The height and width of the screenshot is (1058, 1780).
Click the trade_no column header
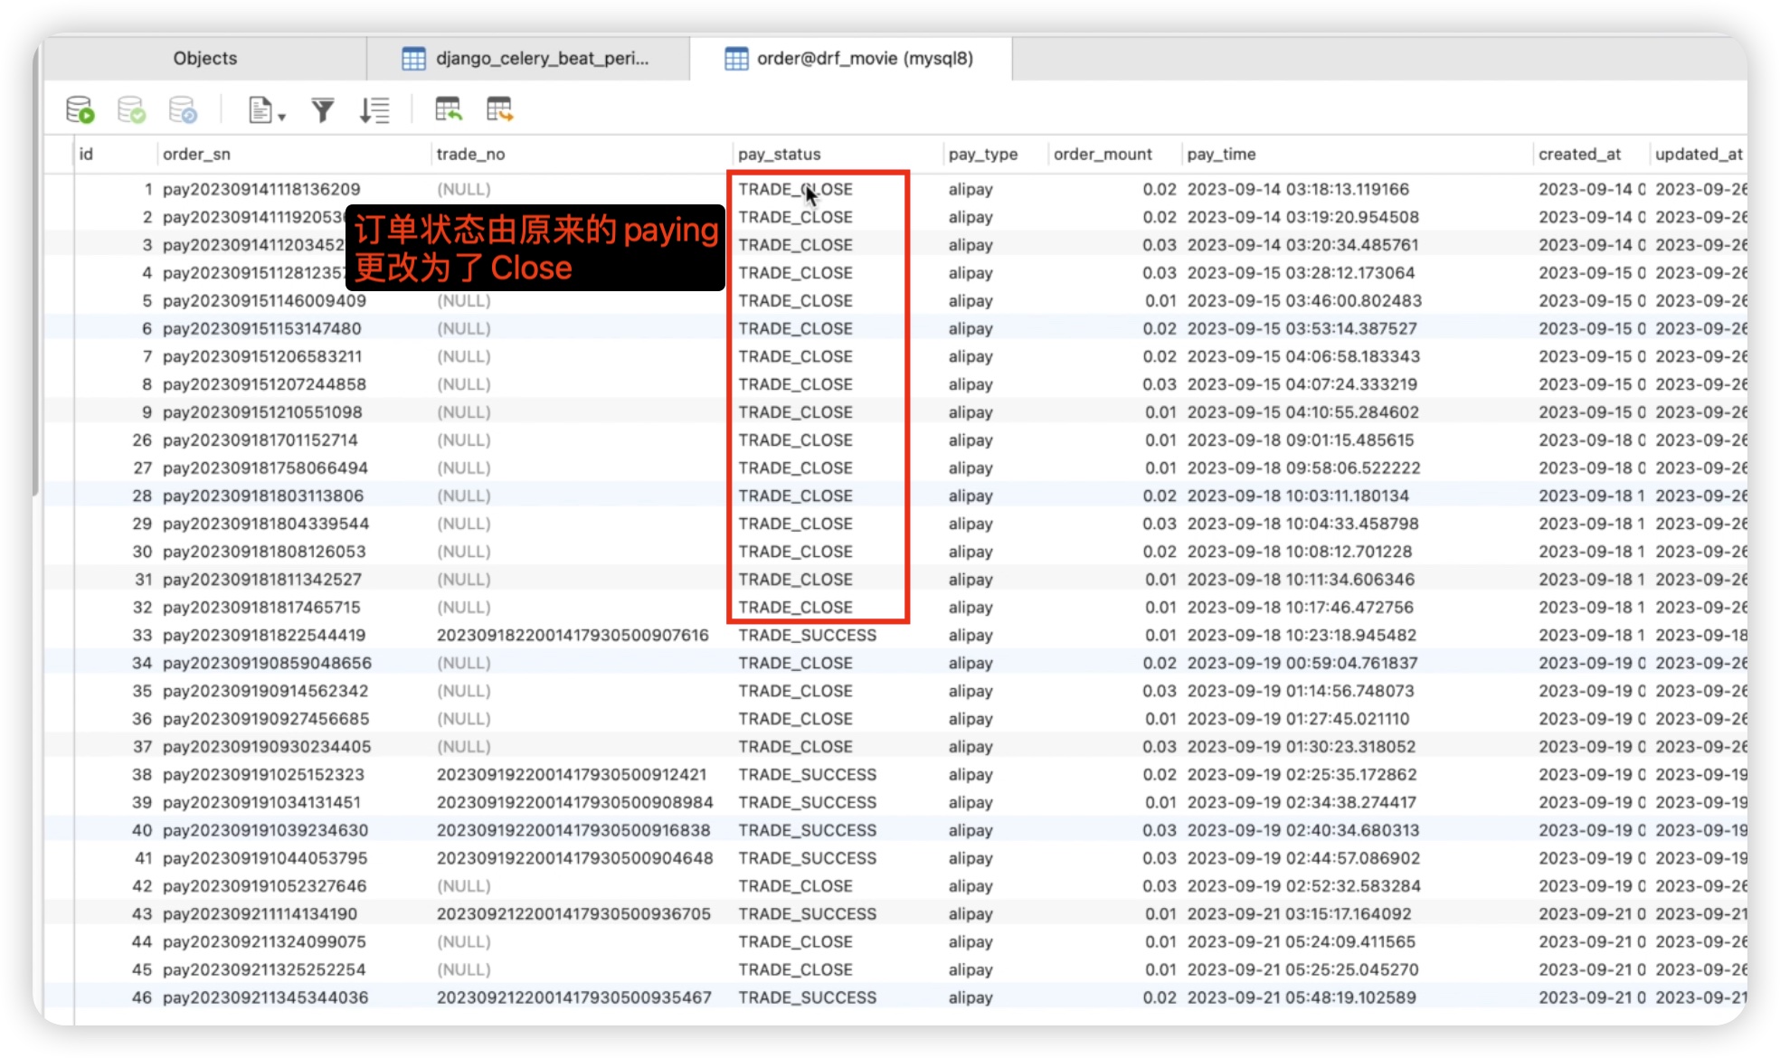pyautogui.click(x=470, y=154)
